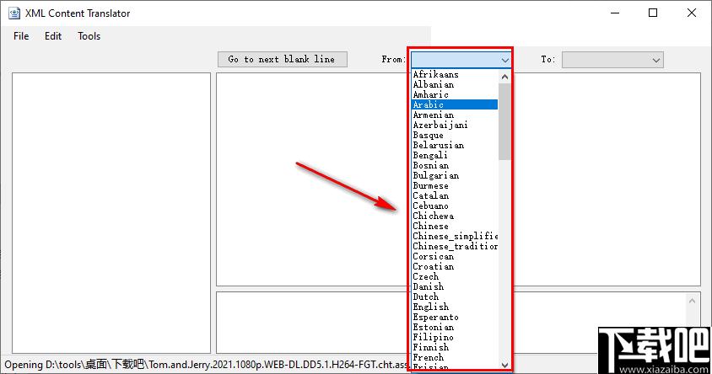The height and width of the screenshot is (374, 712).
Task: Open the File menu
Action: coord(21,36)
